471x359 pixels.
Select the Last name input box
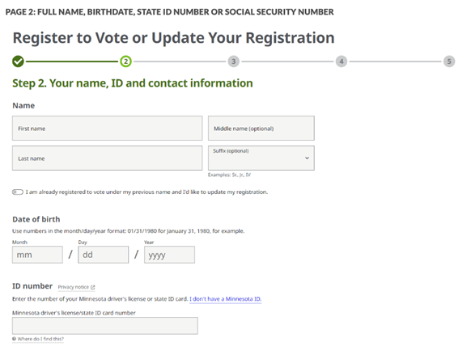tap(108, 158)
